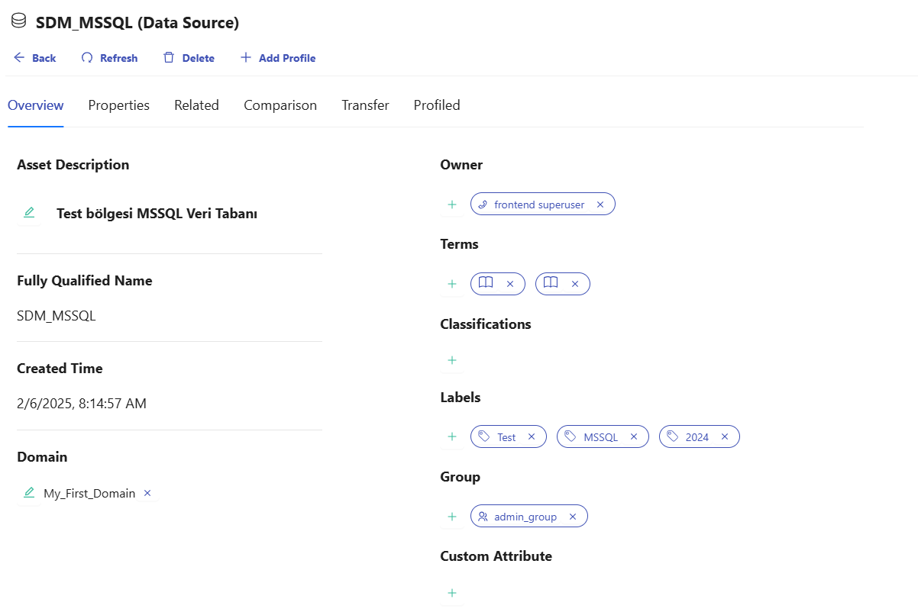Remove the MSSQL label

(x=634, y=437)
